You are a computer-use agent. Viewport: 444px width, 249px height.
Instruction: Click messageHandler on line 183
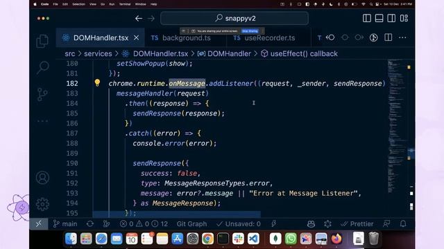[144, 93]
